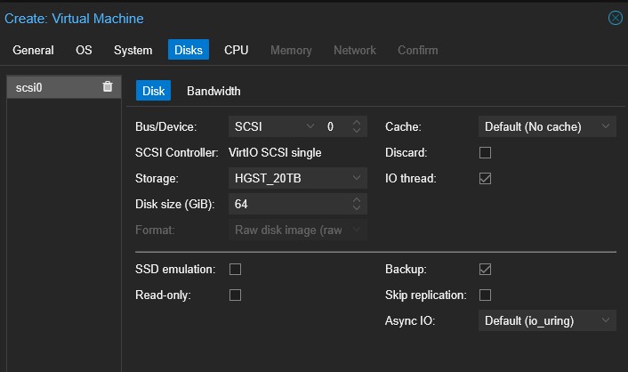Open the General tab
The width and height of the screenshot is (628, 372).
[x=33, y=50]
